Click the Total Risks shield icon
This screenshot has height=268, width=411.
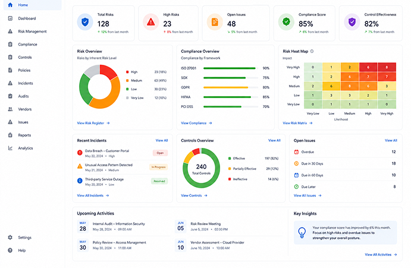85,22
